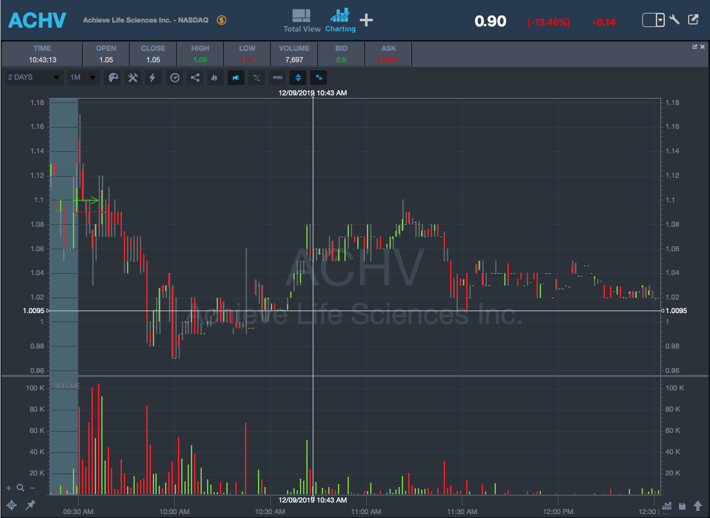Click the crossed tools chart settings icon
The height and width of the screenshot is (518, 710).
133,77
